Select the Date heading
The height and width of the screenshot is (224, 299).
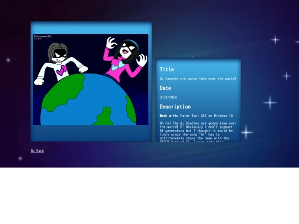click(x=165, y=88)
